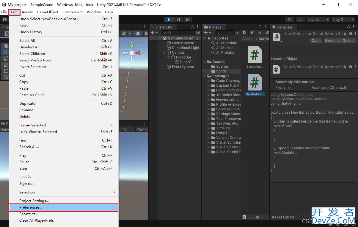The width and height of the screenshot is (358, 227).
Task: Open Project search in window icon
Action: 237,33
